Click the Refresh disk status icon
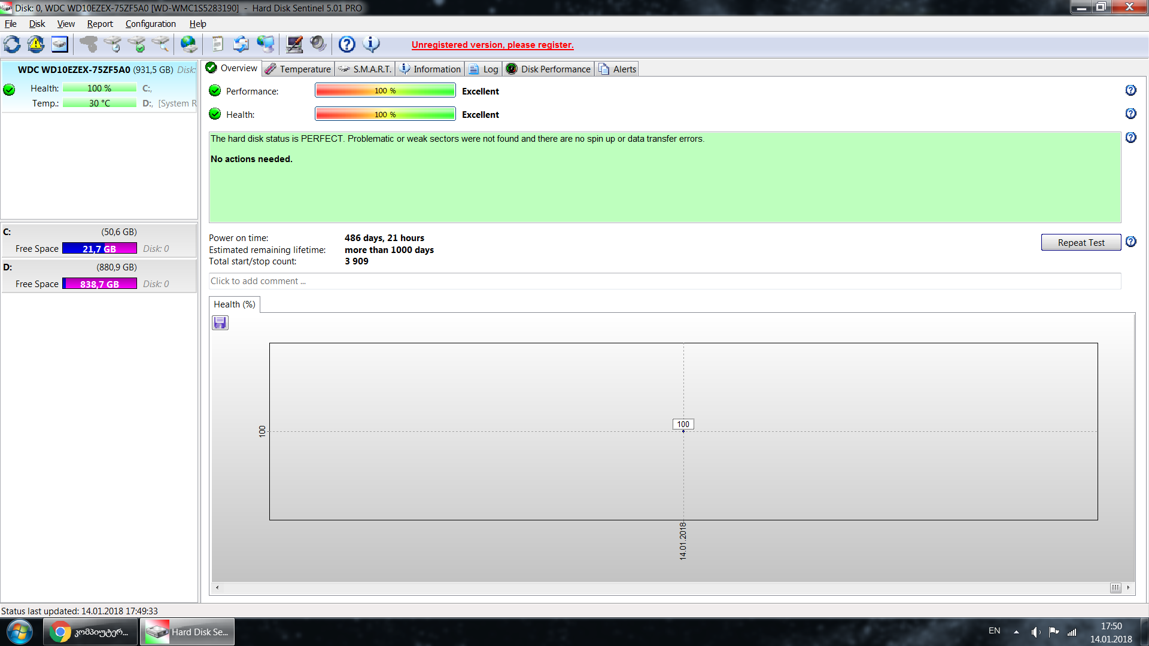The width and height of the screenshot is (1149, 646). (12, 44)
